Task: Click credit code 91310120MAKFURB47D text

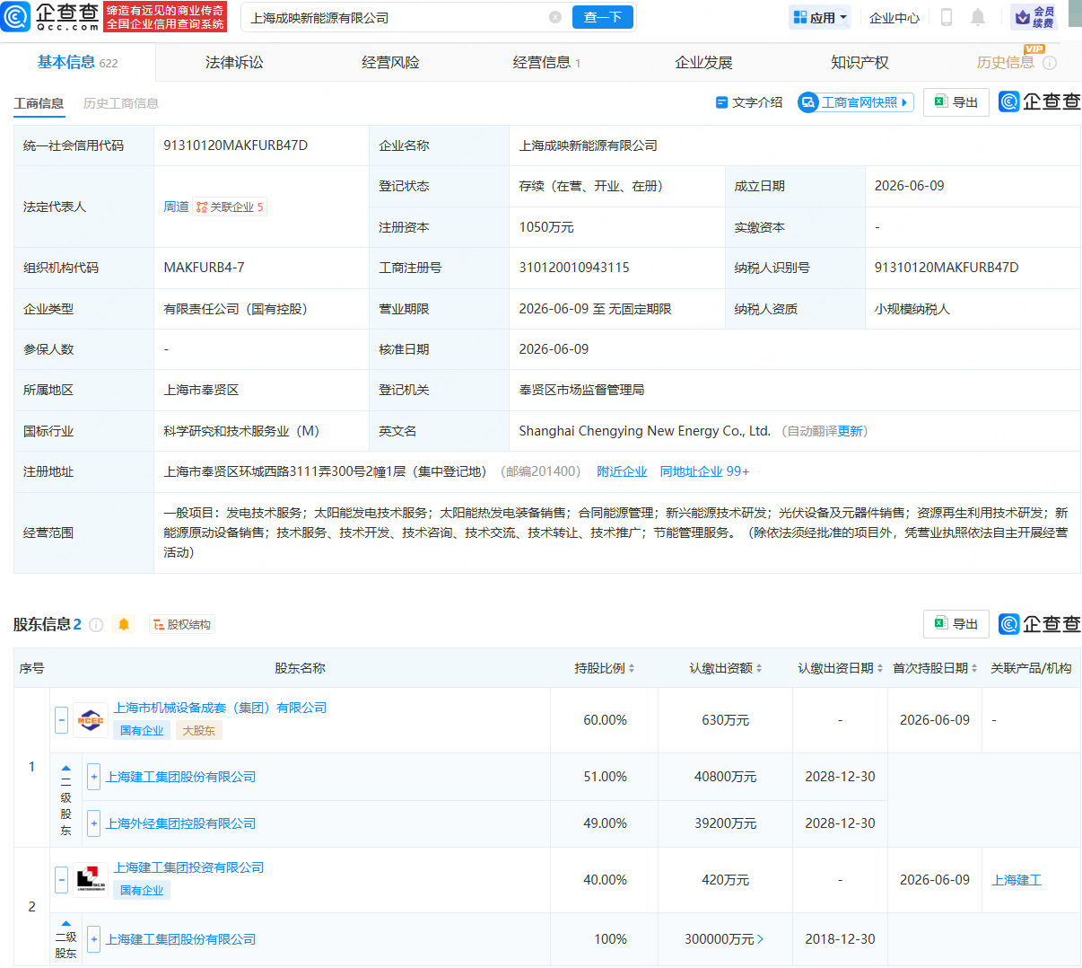Action: click(x=236, y=145)
